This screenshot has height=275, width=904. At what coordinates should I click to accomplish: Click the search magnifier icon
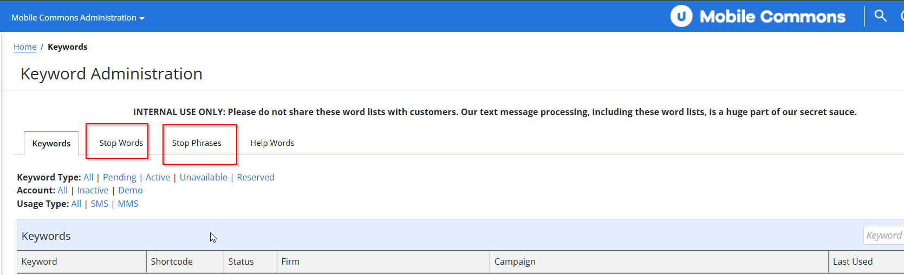(x=880, y=16)
